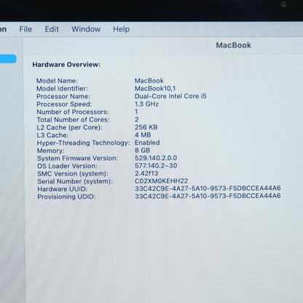Click the Model Name label
Screen dimensions: 303x303
(x=57, y=81)
